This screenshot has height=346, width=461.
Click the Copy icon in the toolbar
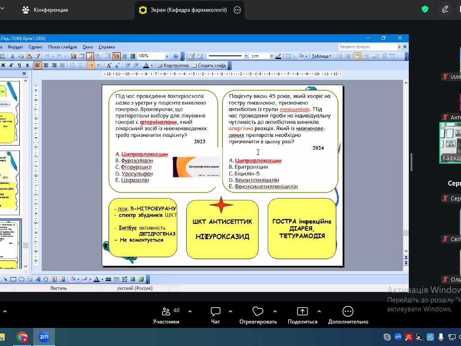(x=21, y=56)
